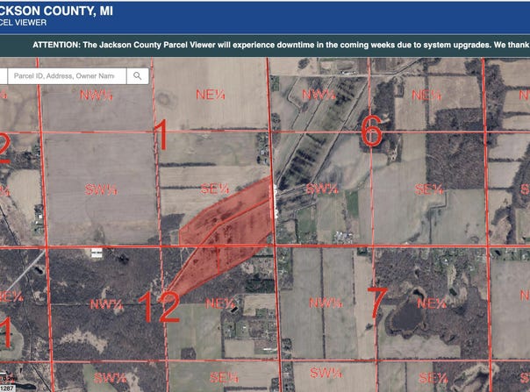The height and width of the screenshot is (392, 530).
Task: Click the dark pond beside section 7
Action: click(406, 317)
